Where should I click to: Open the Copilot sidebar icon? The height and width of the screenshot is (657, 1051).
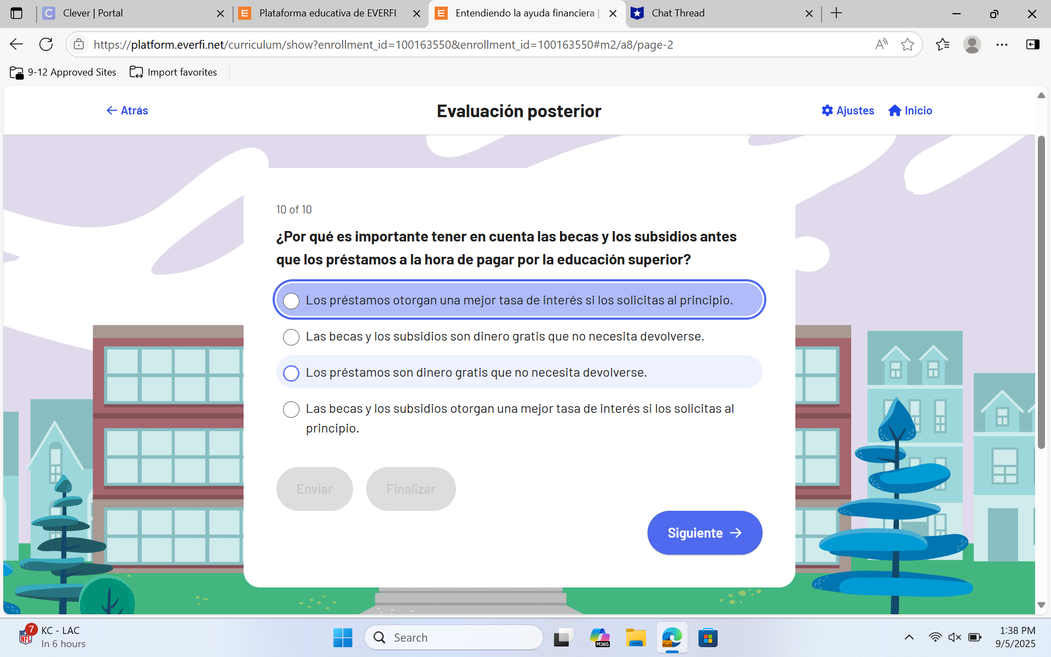[1032, 44]
